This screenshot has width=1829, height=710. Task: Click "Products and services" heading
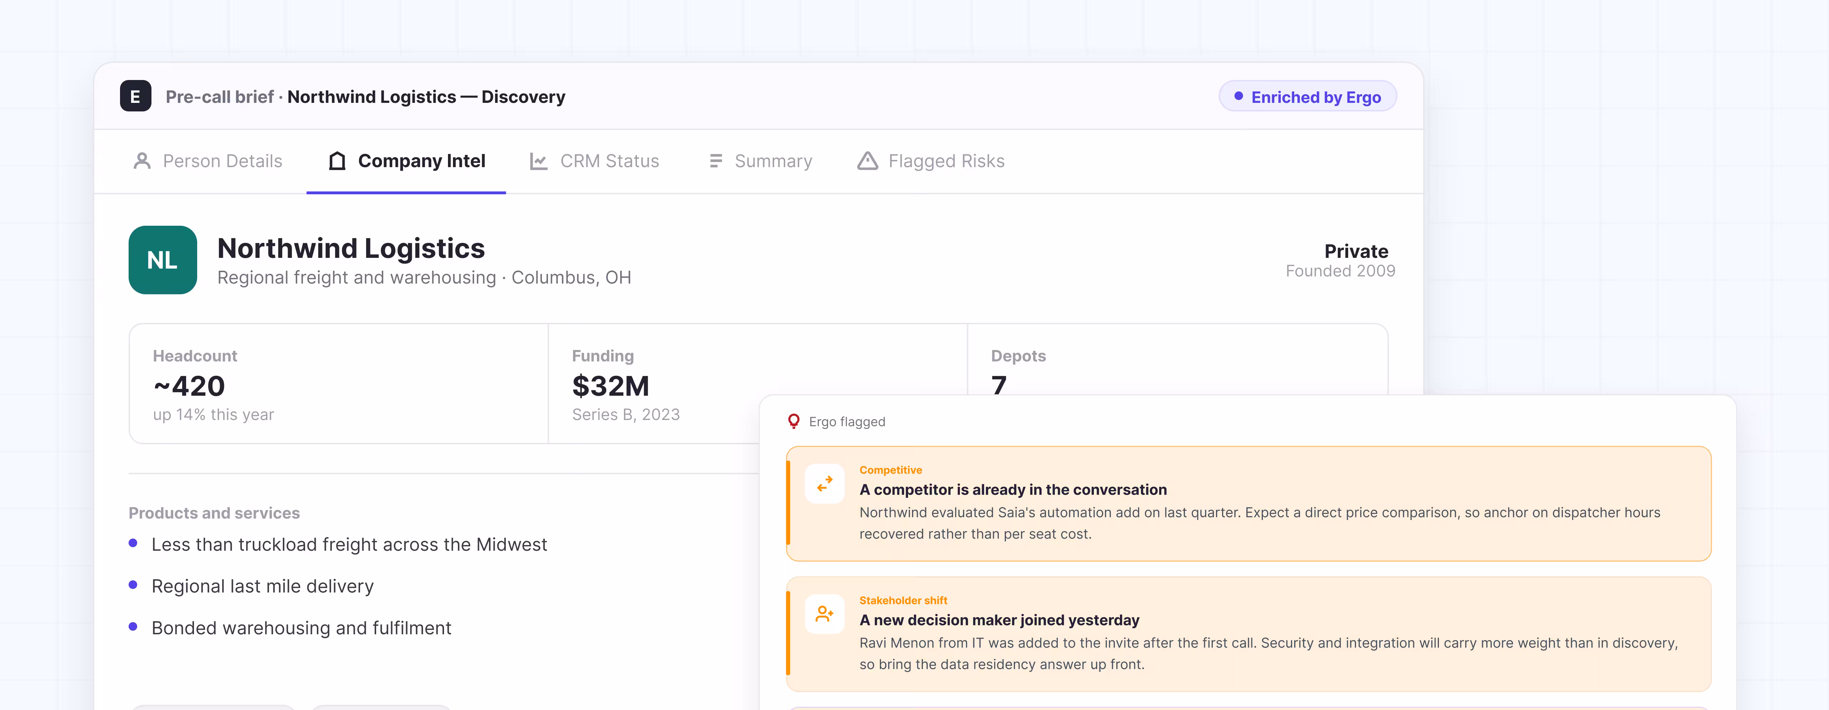(214, 512)
